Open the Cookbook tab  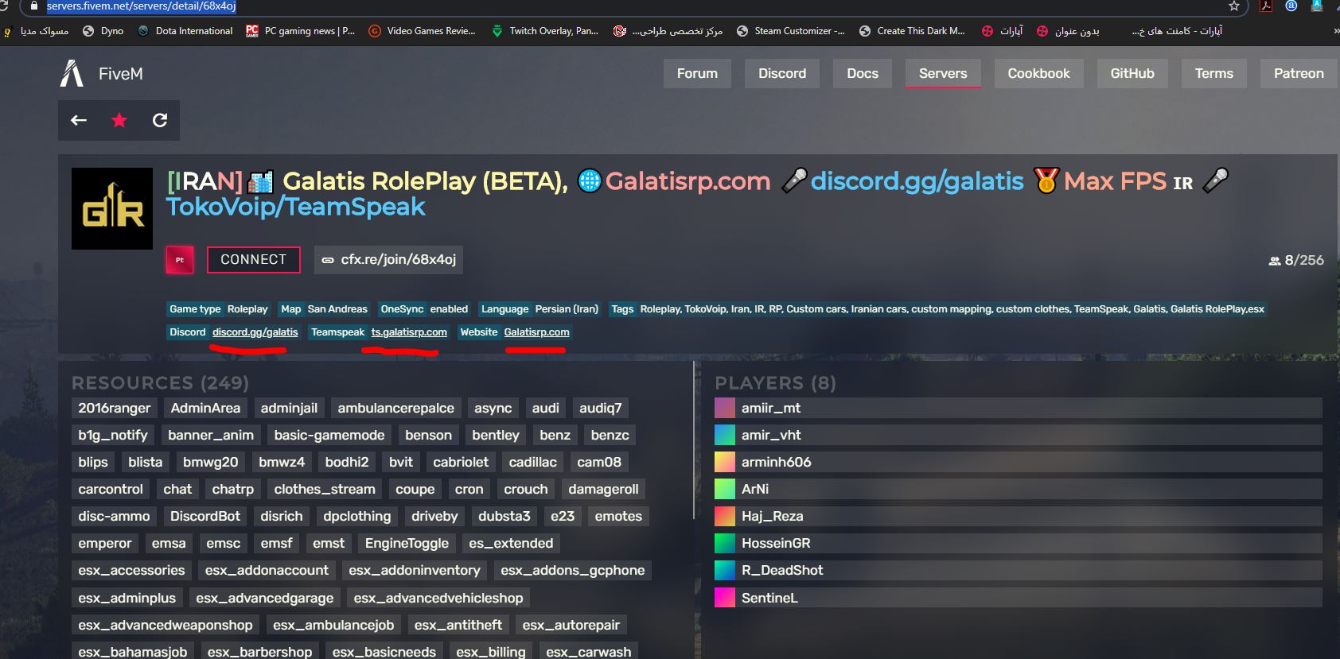(1038, 73)
